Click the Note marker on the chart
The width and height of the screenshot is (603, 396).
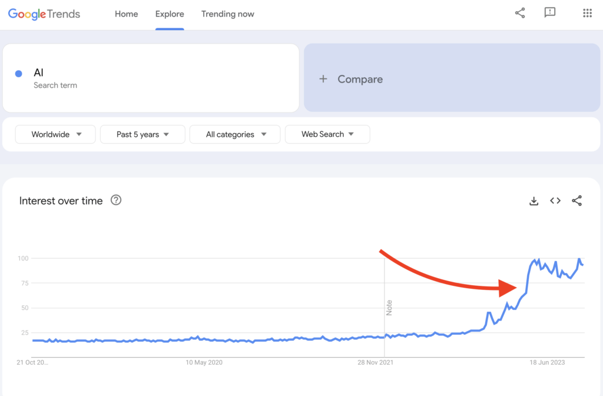[389, 308]
